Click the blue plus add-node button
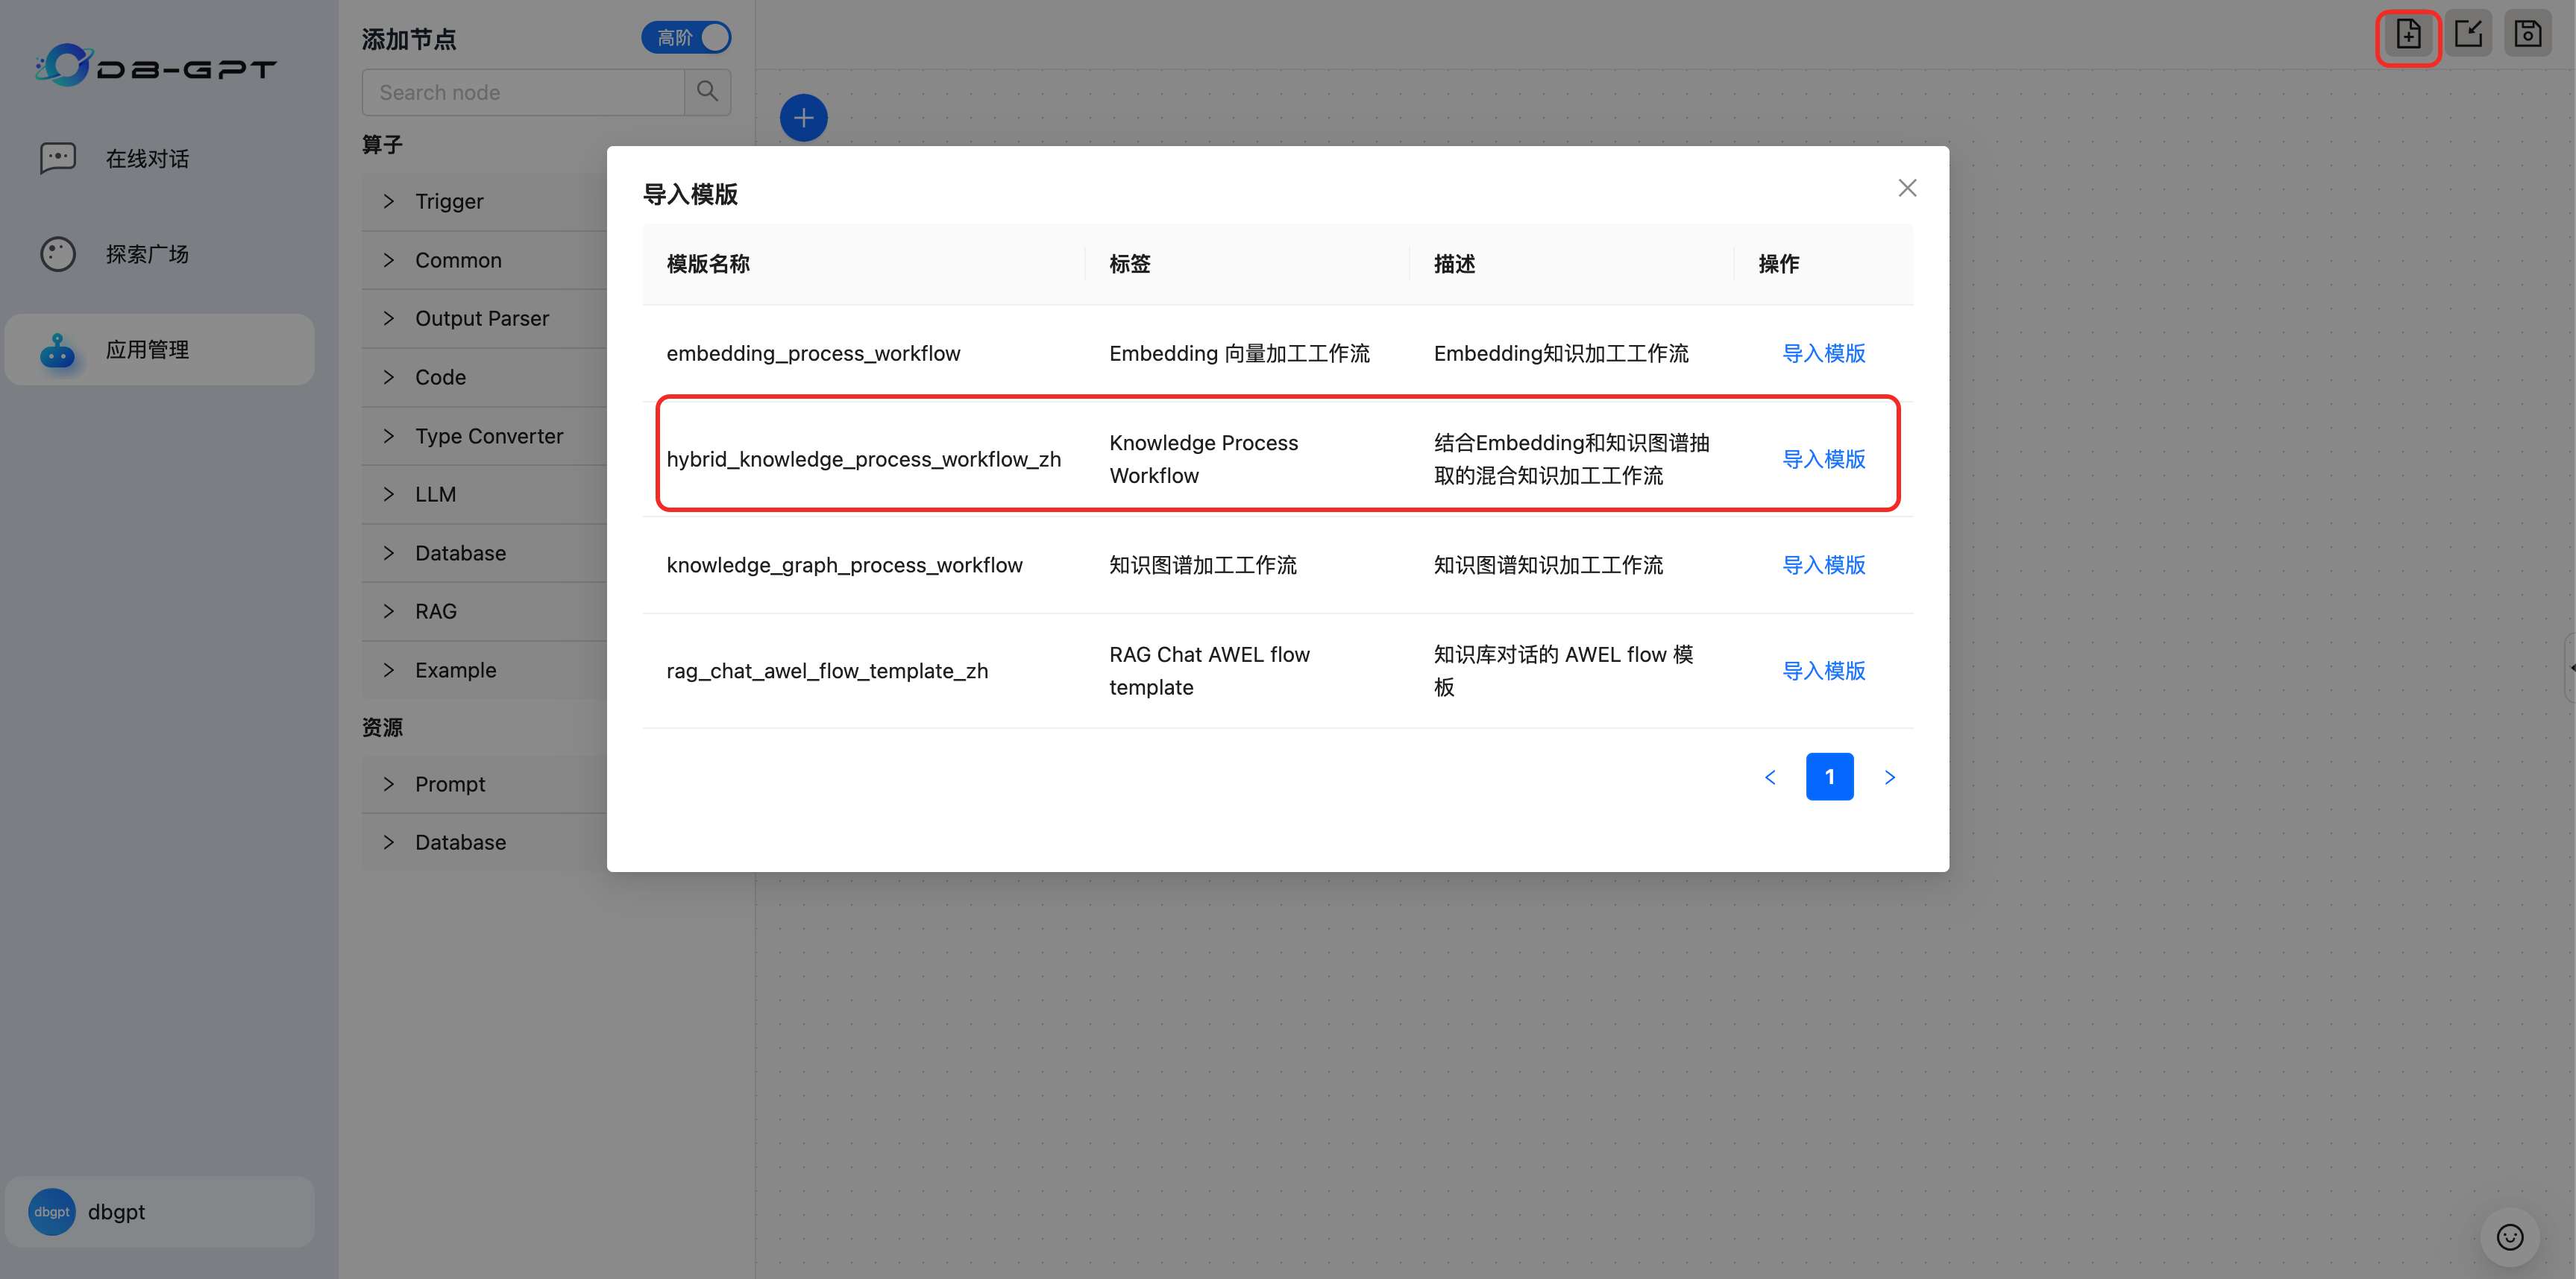 point(803,118)
